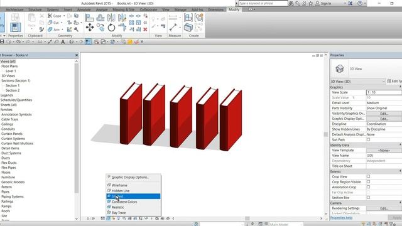Click the View Scale value field

(x=384, y=92)
